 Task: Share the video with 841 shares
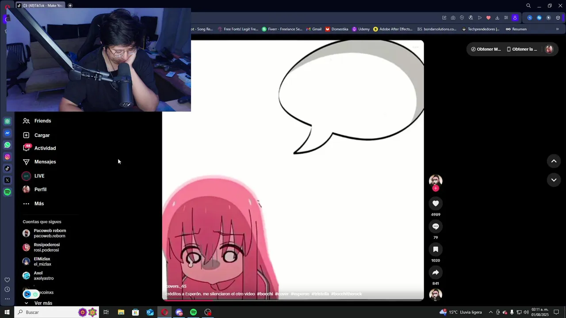436,272
